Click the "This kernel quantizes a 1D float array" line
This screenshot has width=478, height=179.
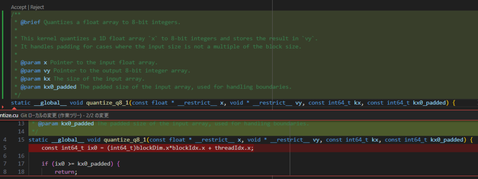[x=166, y=39]
